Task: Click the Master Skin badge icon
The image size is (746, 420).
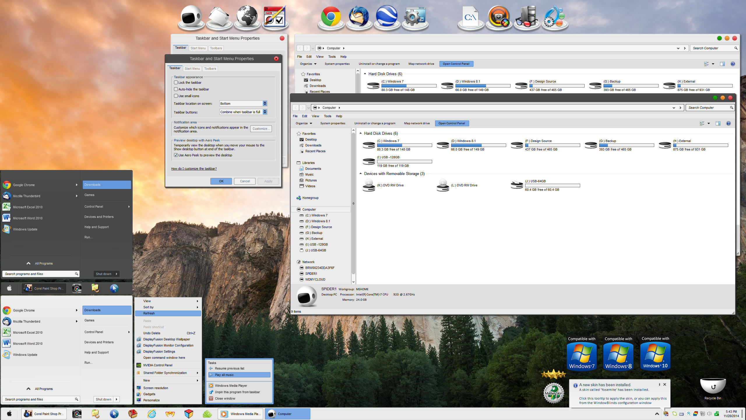Action: click(554, 393)
